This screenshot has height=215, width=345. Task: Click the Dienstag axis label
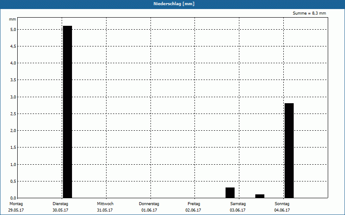[x=60, y=204]
